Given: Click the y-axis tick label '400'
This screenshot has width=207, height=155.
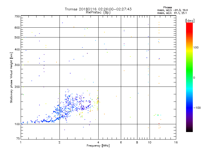Looking at the screenshot, I should tap(17, 49).
